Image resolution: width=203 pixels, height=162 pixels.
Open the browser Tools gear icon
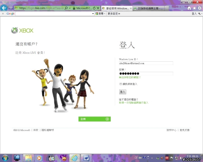click(200, 8)
